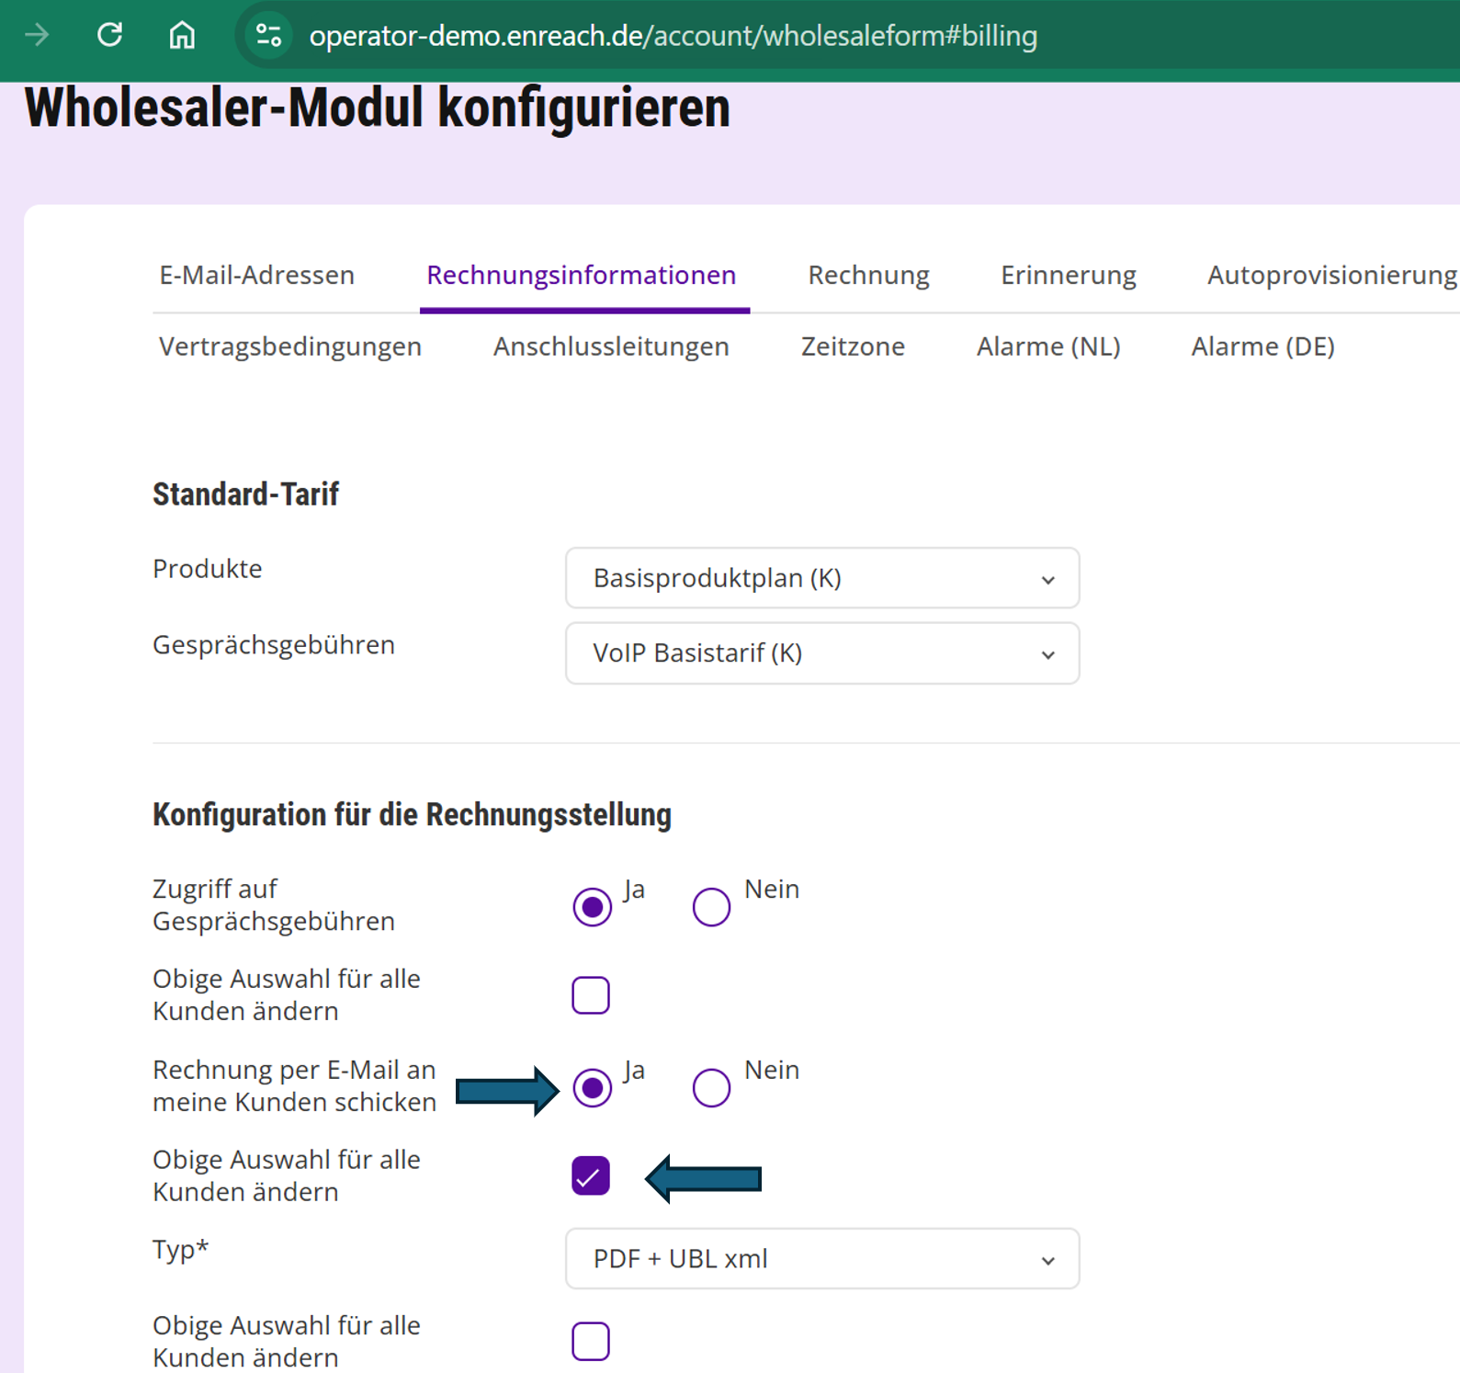Open site information icon in address bar
1460x1373 pixels.
[x=268, y=36]
